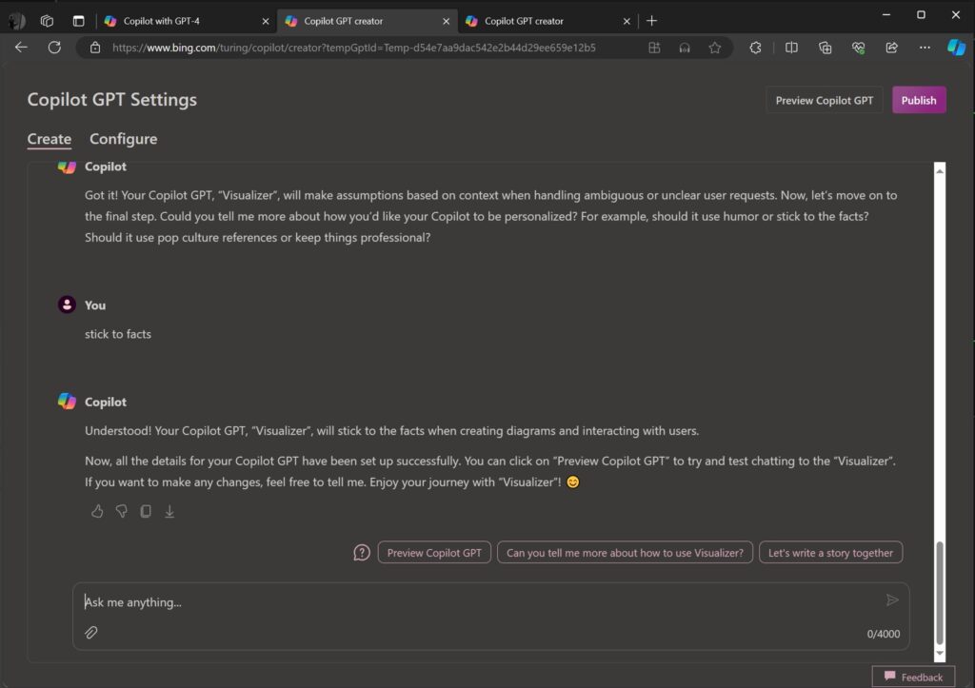This screenshot has height=688, width=975.
Task: Publish the Copilot GPT
Action: [x=918, y=99]
